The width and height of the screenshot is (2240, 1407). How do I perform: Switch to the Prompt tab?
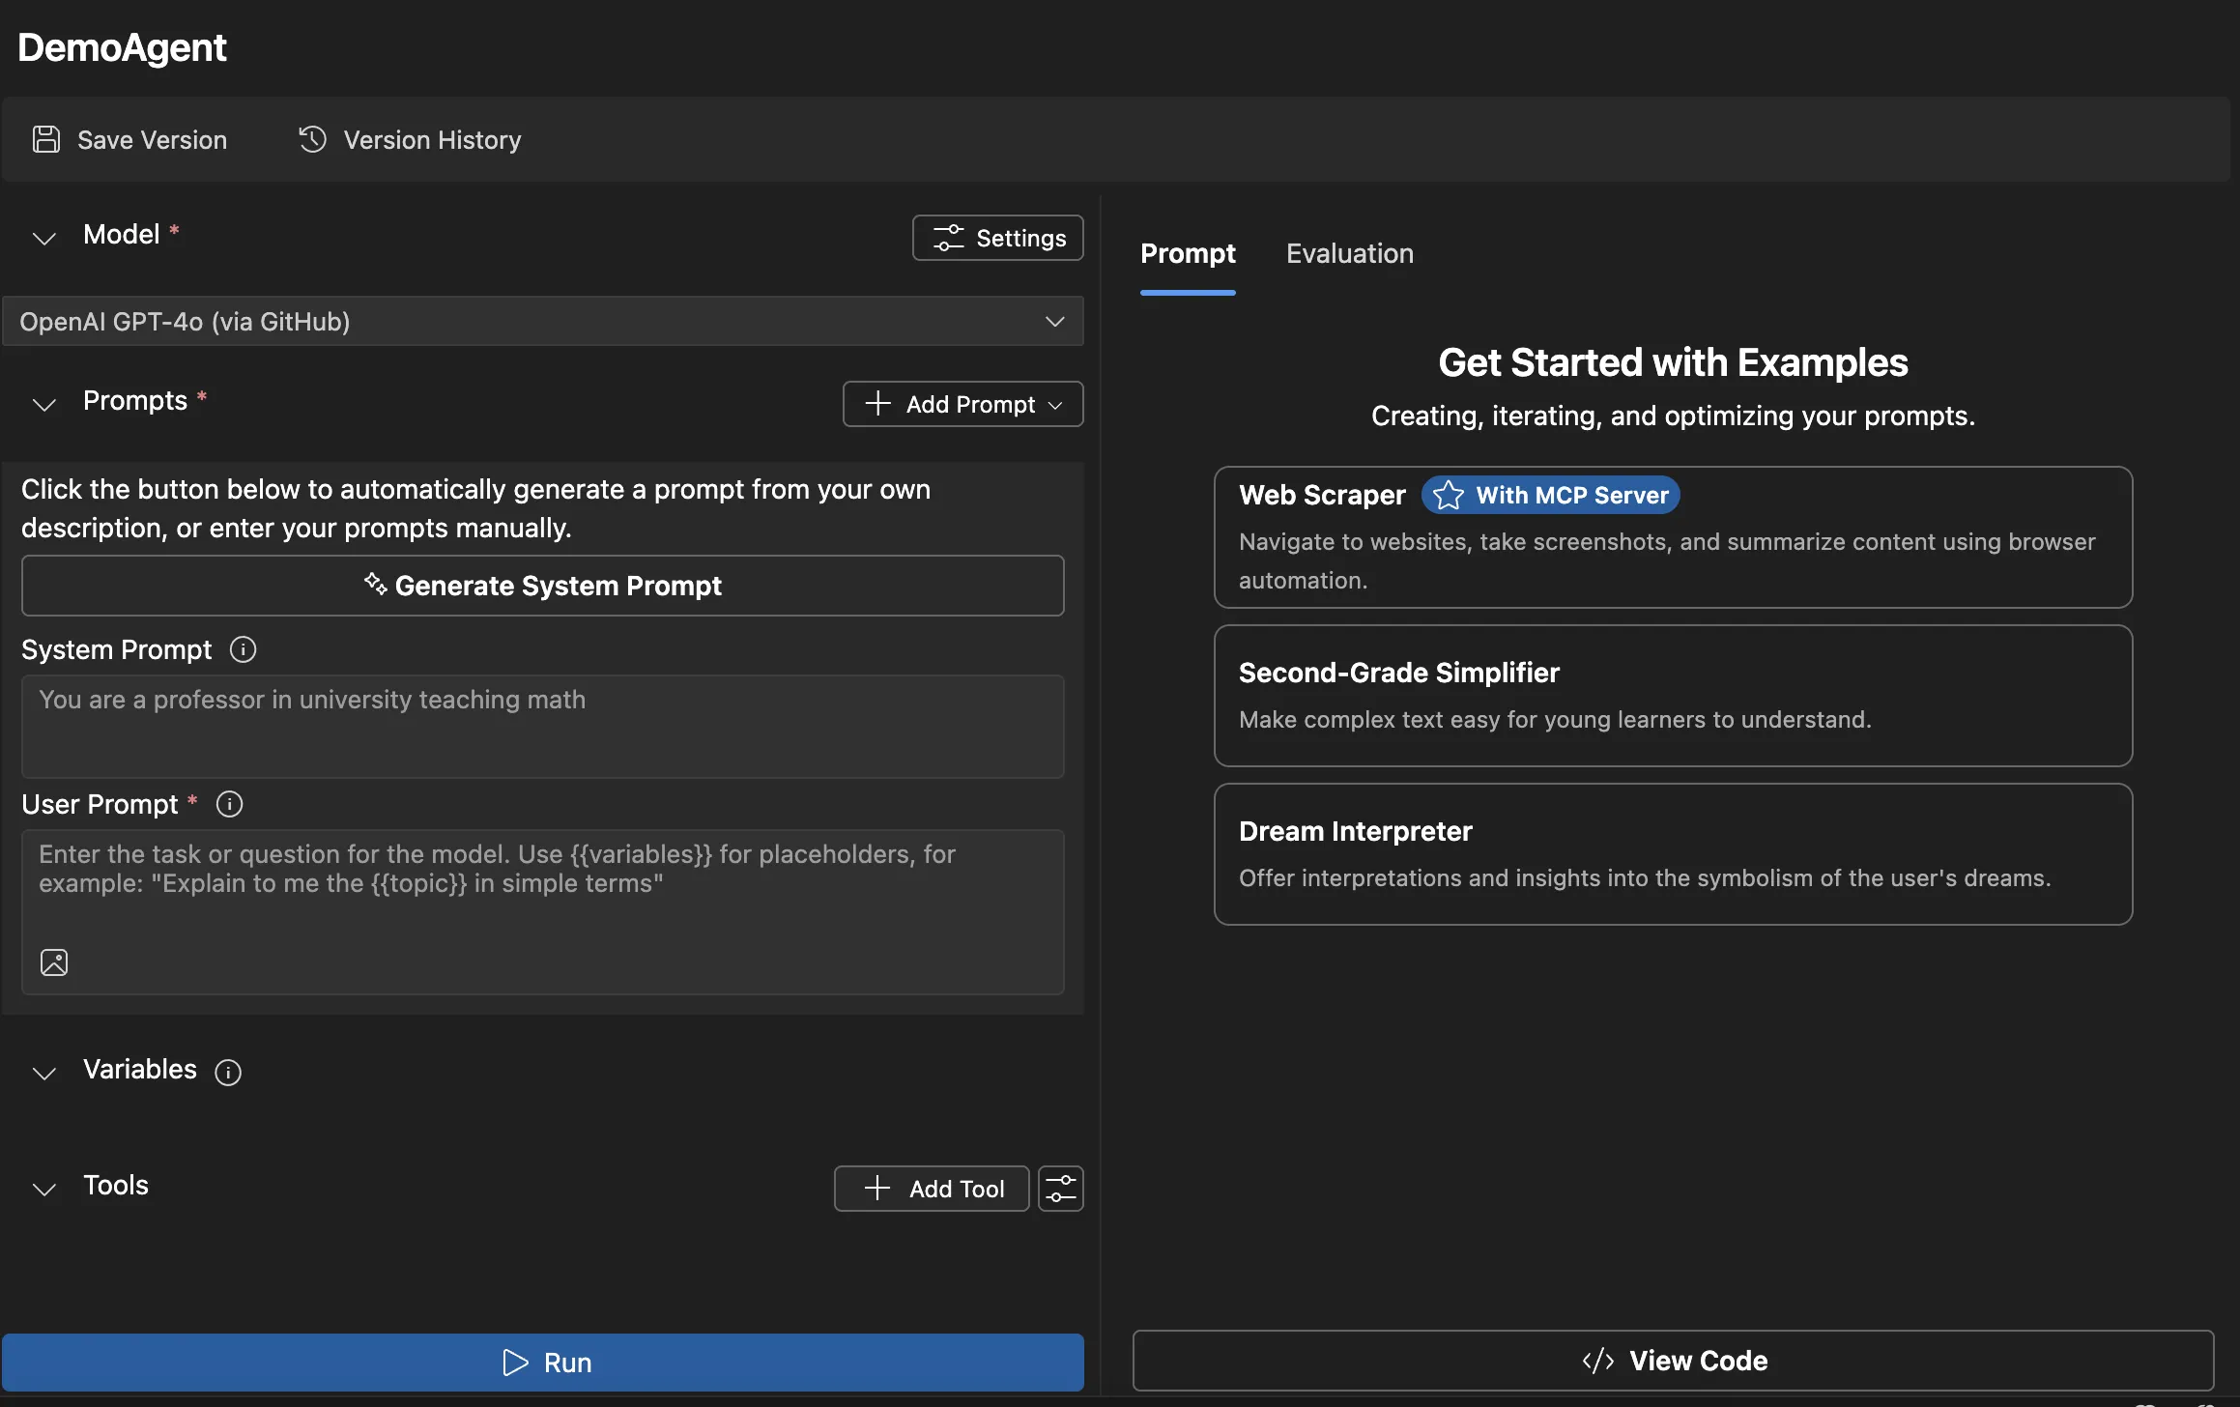click(x=1188, y=253)
